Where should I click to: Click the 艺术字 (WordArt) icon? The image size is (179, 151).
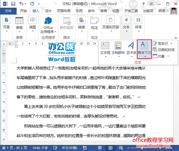tap(131, 45)
